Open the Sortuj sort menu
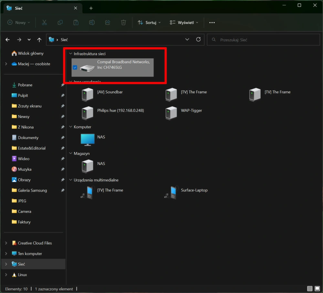This screenshot has height=293, width=323. click(149, 23)
